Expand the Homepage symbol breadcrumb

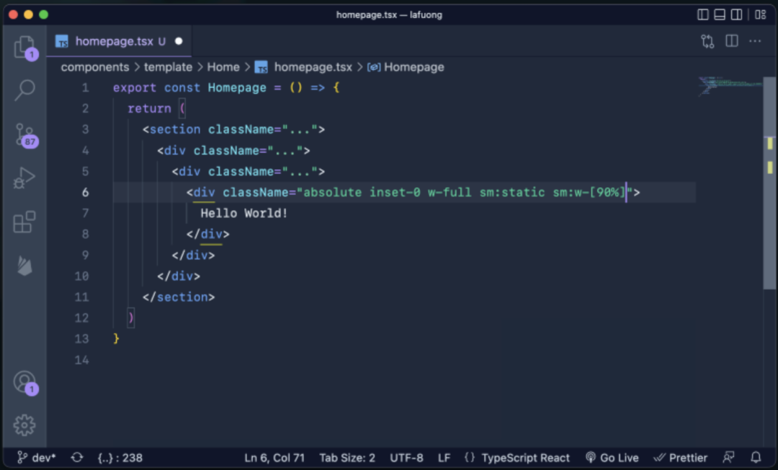[406, 67]
